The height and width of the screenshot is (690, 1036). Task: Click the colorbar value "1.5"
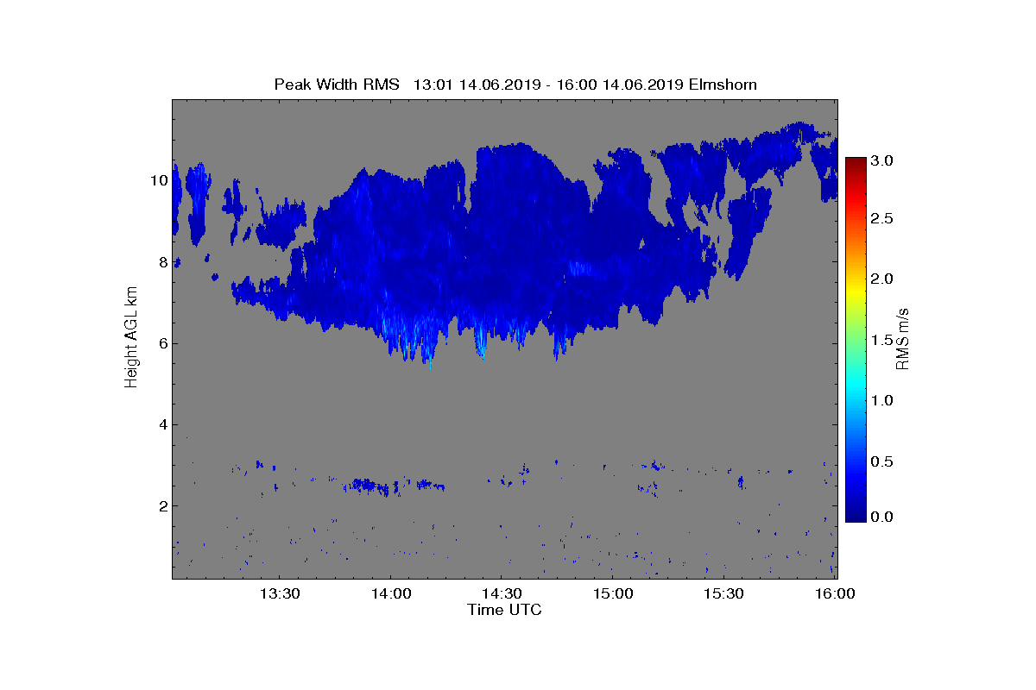tap(882, 340)
